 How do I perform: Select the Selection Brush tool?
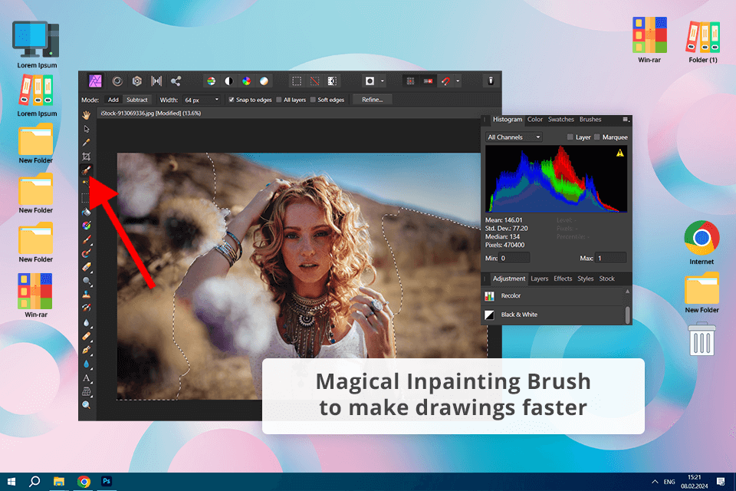87,170
